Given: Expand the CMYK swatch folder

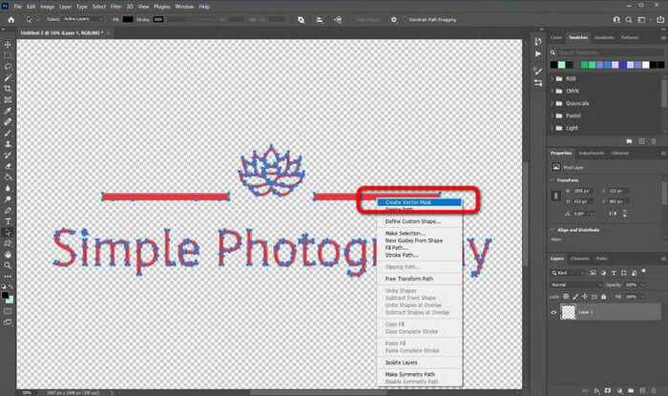Looking at the screenshot, I should click(x=553, y=91).
